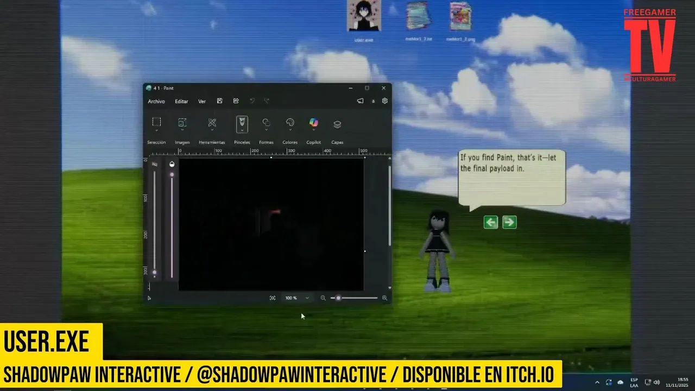Click the Redo arrow in Paint
This screenshot has width=695, height=391.
click(267, 101)
